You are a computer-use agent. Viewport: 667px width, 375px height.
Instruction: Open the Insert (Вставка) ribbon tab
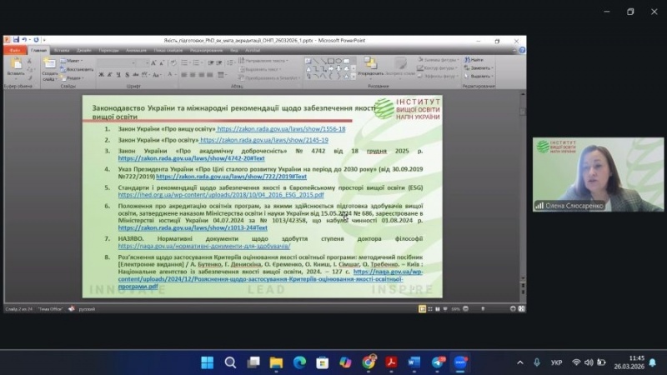coord(62,50)
